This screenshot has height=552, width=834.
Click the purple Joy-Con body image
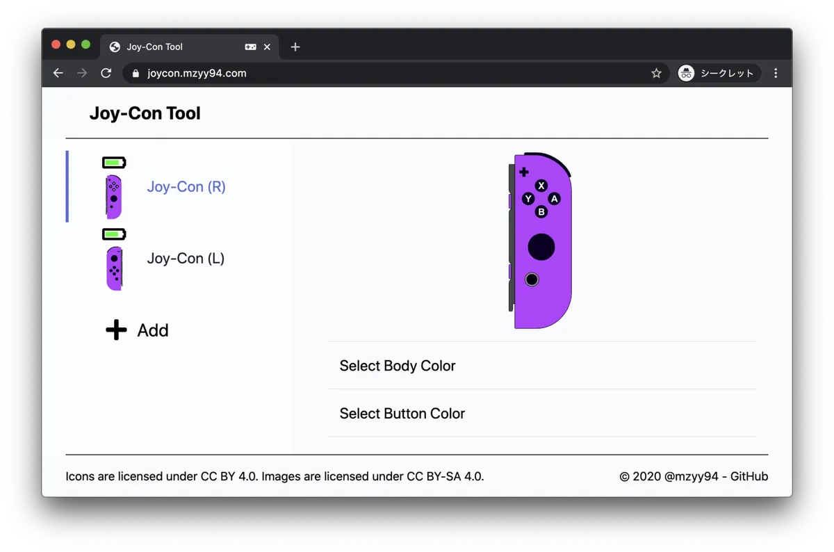pyautogui.click(x=540, y=241)
